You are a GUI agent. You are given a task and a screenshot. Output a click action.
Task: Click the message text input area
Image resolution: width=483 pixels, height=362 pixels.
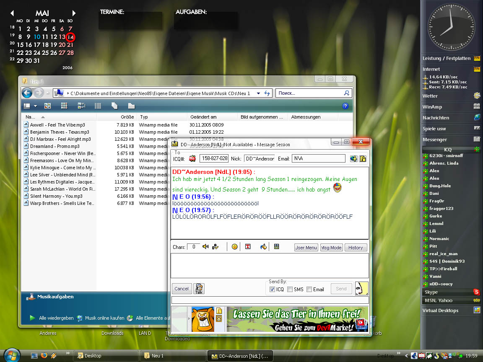click(270, 265)
